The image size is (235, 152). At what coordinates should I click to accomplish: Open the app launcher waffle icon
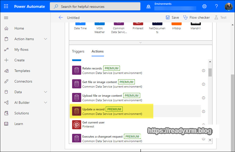6,6
